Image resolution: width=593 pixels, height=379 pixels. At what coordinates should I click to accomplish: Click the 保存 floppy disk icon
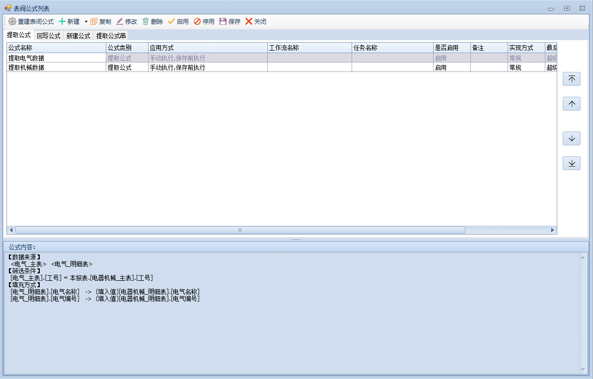[x=223, y=22]
